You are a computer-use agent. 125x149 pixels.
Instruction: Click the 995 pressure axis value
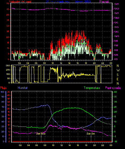coord(116,41)
